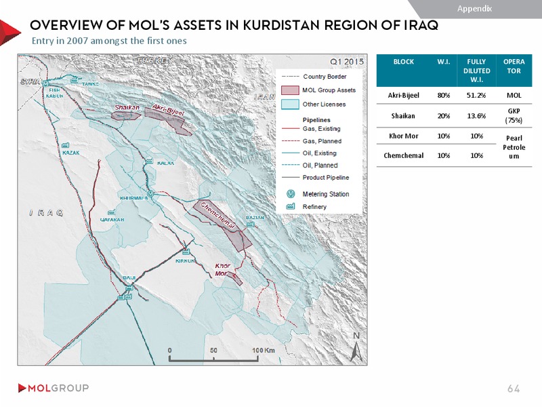Click the MOLGROUP logo in the footer
The width and height of the screenshot is (542, 407).
coord(54,388)
